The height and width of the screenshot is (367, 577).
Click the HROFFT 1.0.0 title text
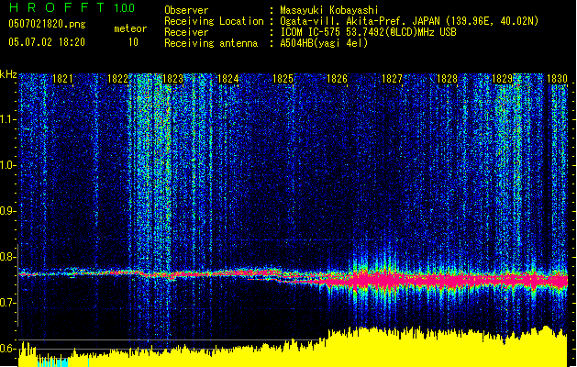(x=72, y=7)
